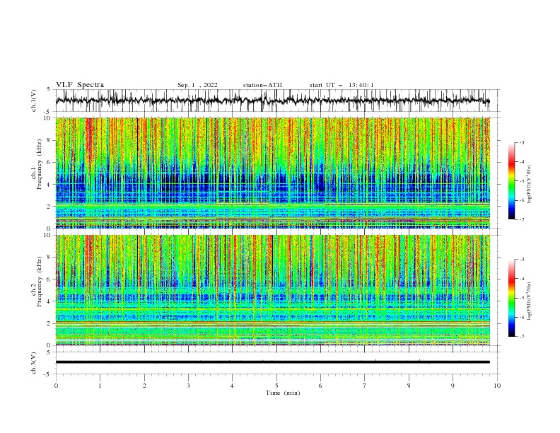The height and width of the screenshot is (433, 560).
Task: Click the '-7' label on lower colorbar
Action: tap(521, 336)
